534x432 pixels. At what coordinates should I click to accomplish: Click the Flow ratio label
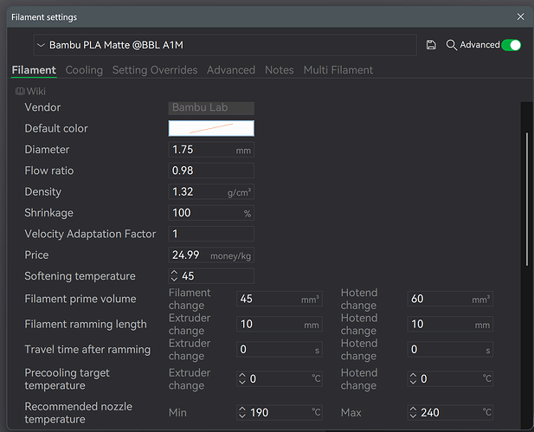pos(49,171)
